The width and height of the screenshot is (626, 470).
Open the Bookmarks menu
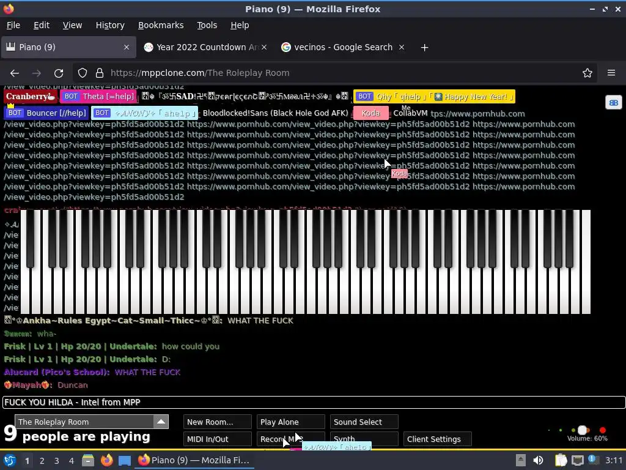[x=161, y=25]
